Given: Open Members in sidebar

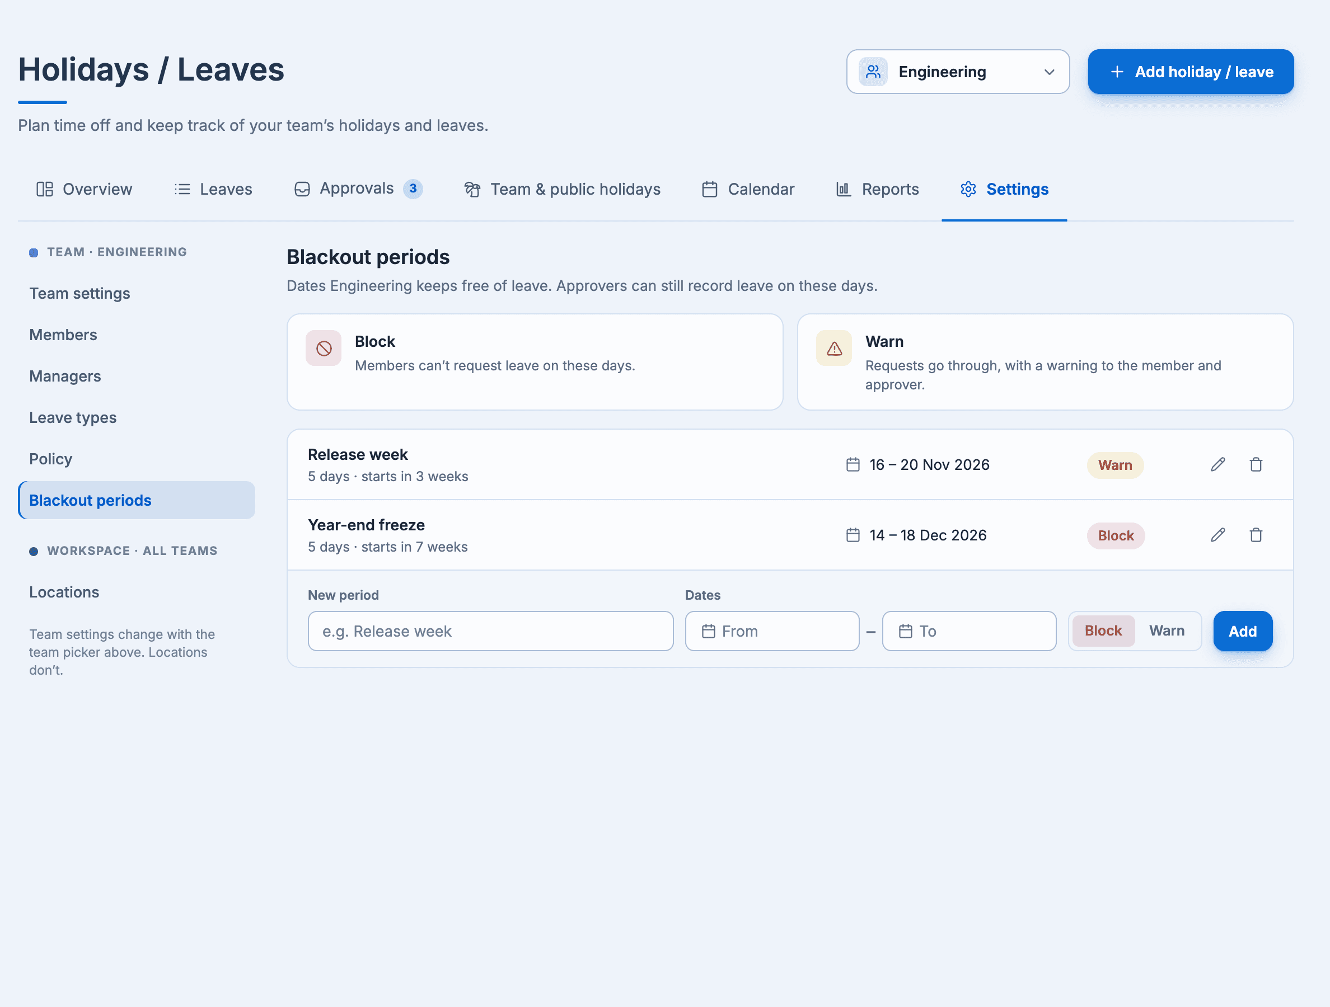Looking at the screenshot, I should pos(137,335).
